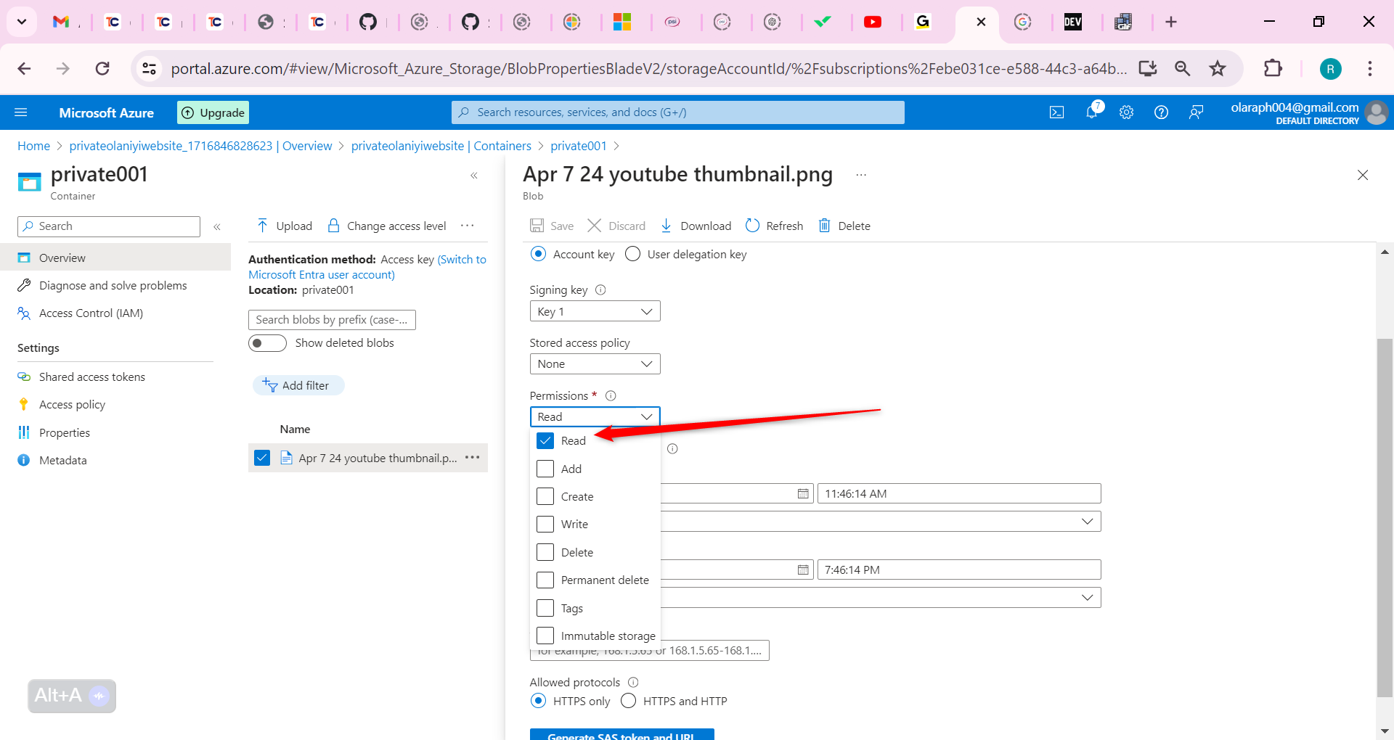Image resolution: width=1394 pixels, height=740 pixels.
Task: Show Permissions info tooltip icon
Action: tap(611, 395)
